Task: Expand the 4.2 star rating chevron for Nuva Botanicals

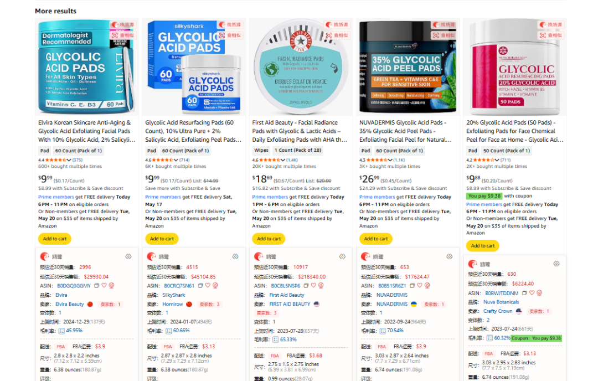Action: pos(497,160)
